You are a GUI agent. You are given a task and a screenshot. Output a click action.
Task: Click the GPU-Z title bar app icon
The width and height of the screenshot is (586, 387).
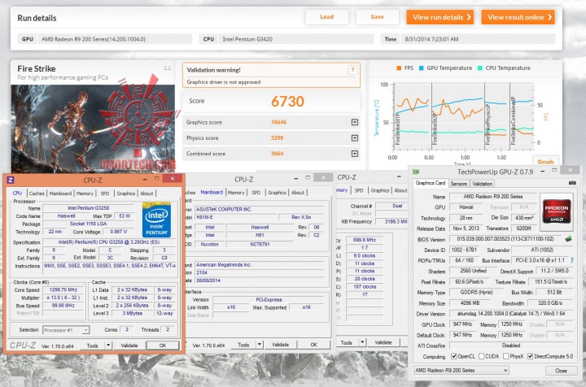click(416, 172)
